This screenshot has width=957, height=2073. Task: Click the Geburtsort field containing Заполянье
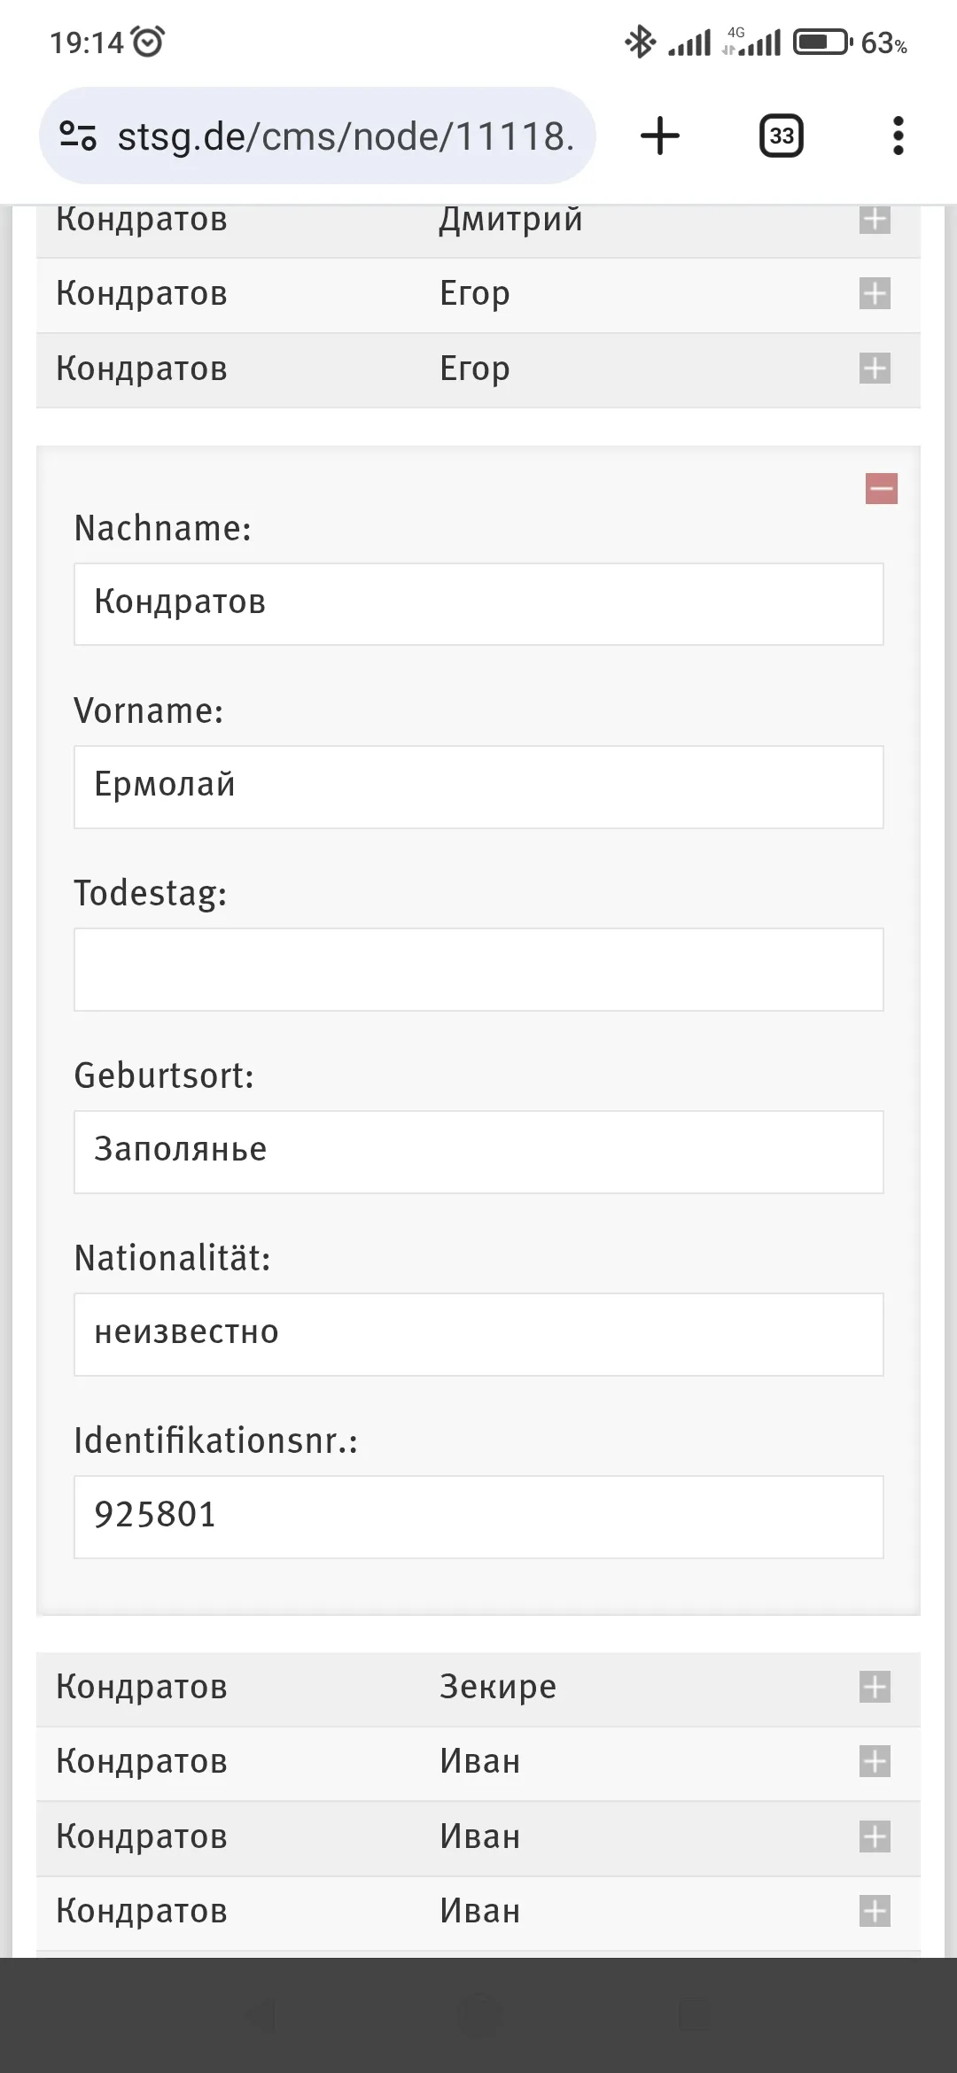478,1152
